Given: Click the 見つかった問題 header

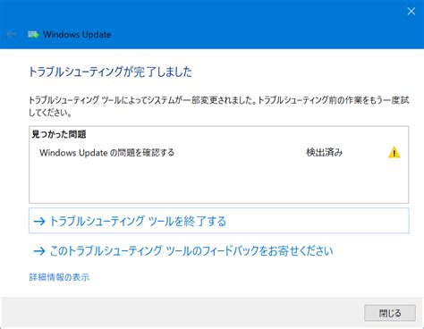Looking at the screenshot, I should (x=59, y=134).
